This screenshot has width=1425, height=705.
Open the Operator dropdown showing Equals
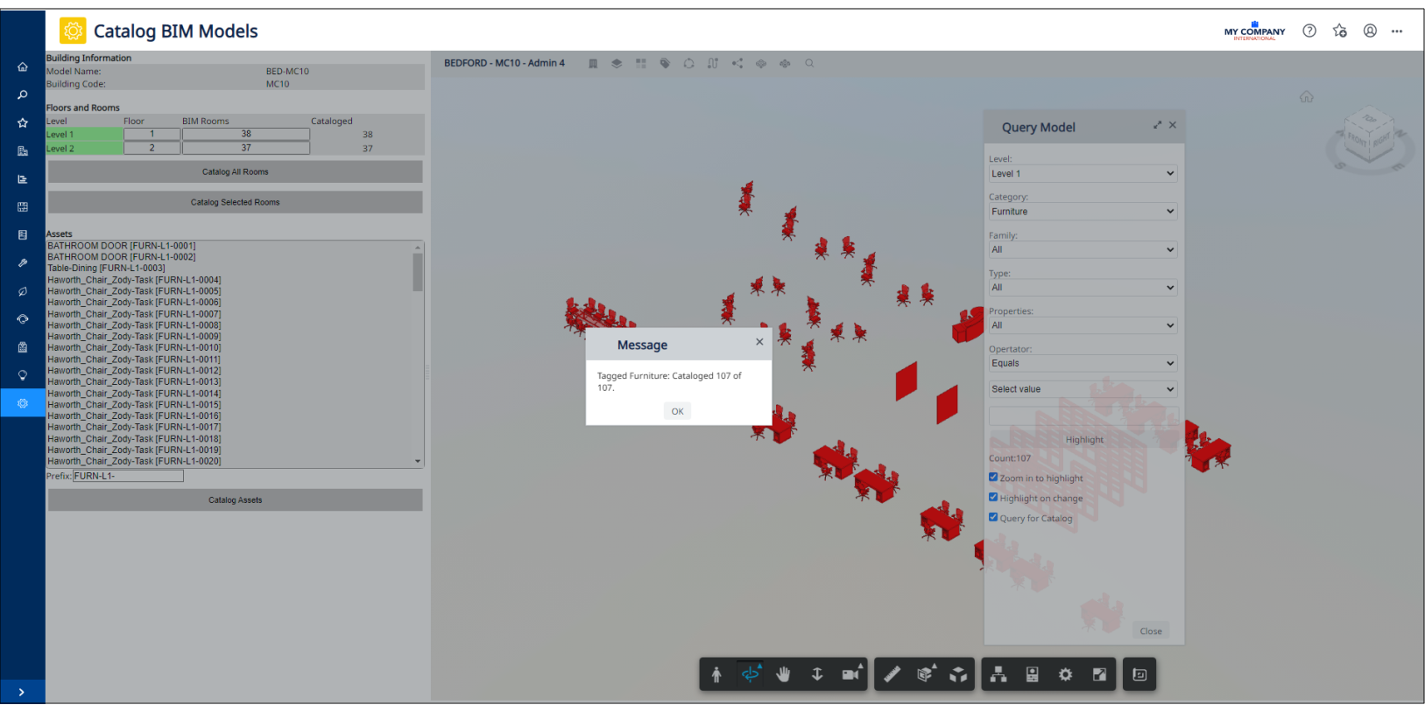(x=1083, y=363)
